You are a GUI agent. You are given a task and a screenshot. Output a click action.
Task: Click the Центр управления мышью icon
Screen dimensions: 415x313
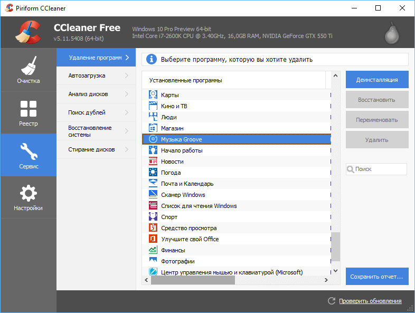153,271
